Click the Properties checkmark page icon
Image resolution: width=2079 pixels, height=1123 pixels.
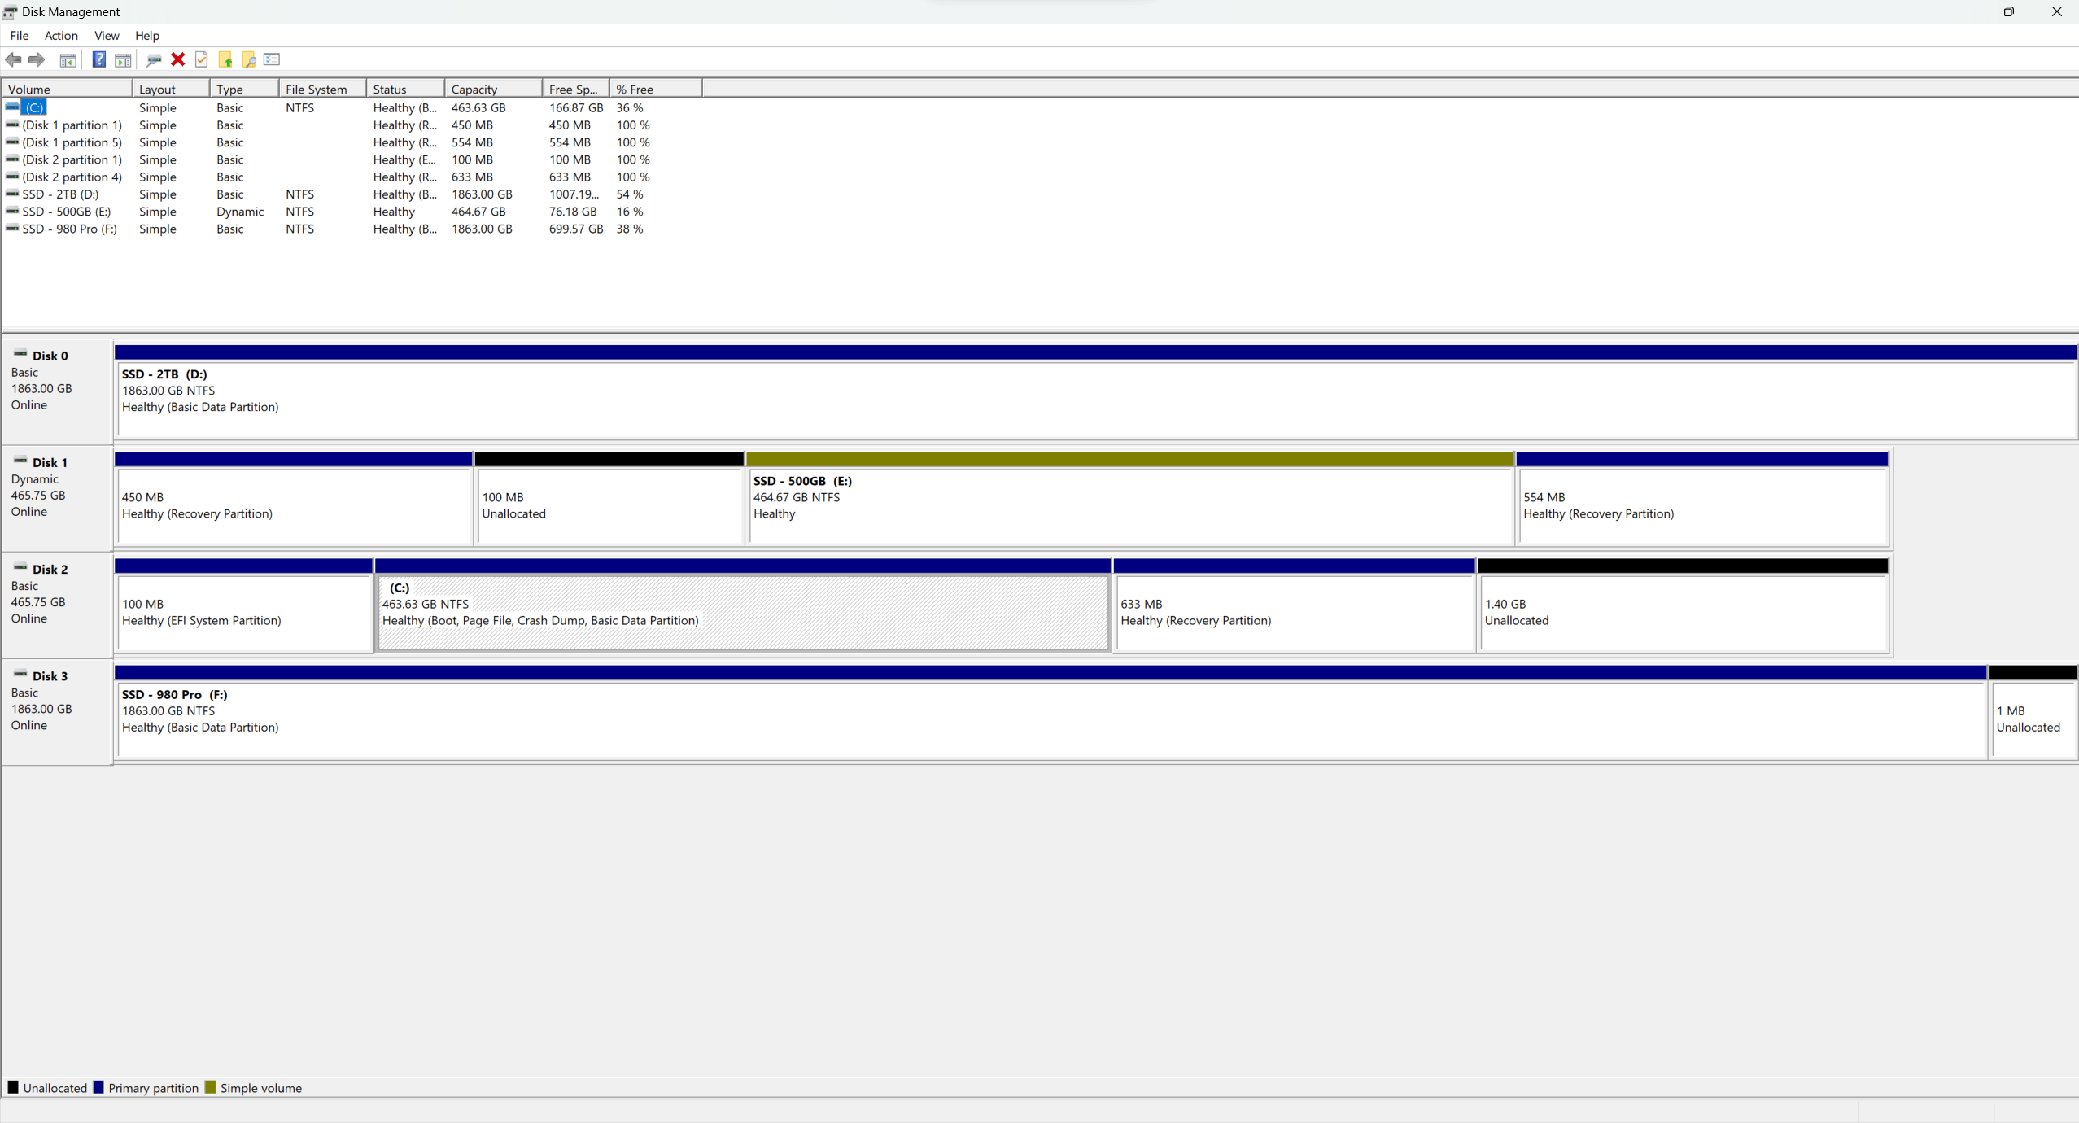(201, 59)
